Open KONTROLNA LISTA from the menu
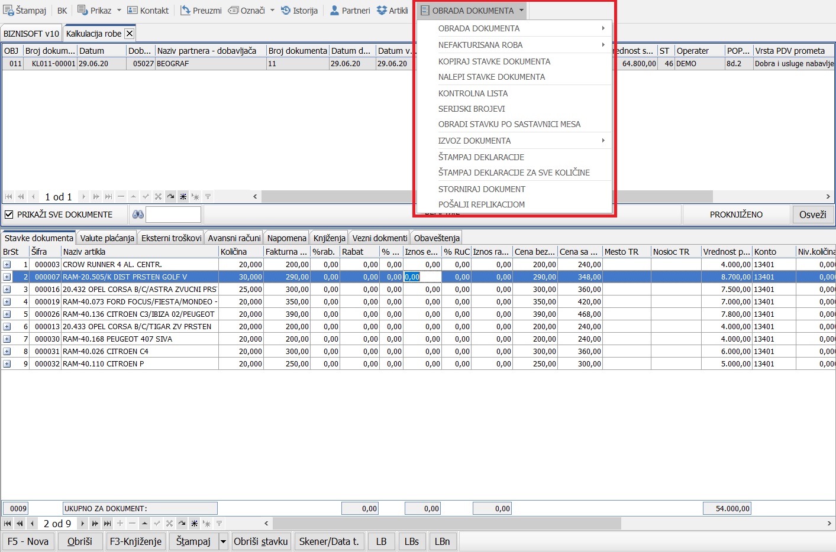Image resolution: width=836 pixels, height=552 pixels. point(515,93)
